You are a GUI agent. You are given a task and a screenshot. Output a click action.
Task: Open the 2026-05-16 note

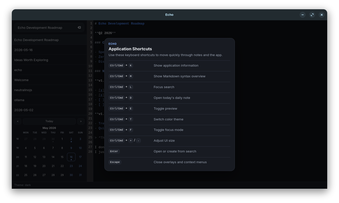(49, 50)
